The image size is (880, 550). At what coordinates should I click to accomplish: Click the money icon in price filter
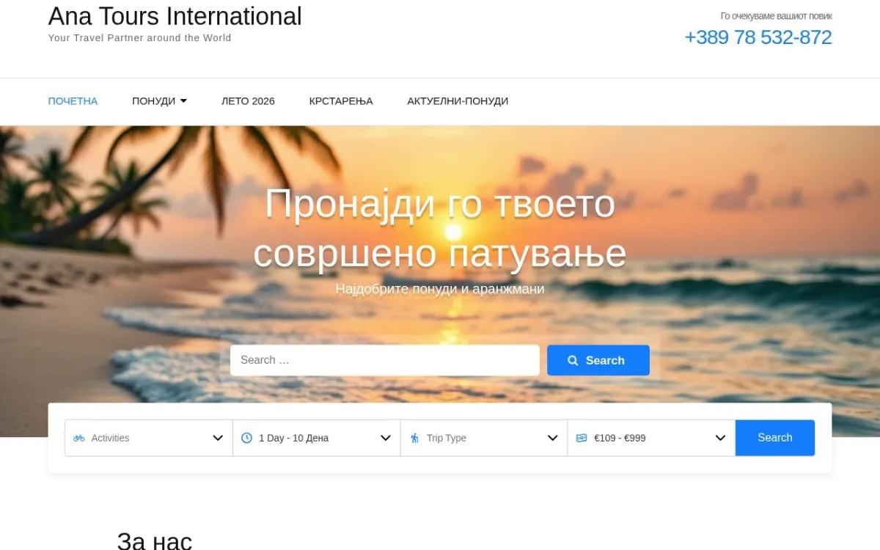coord(582,438)
